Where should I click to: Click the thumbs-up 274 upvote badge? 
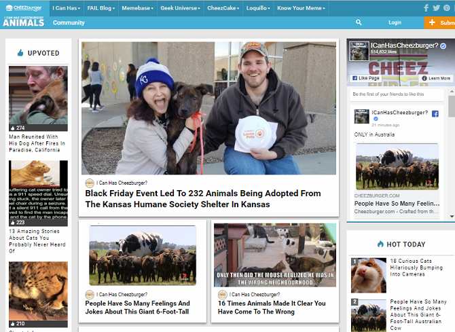pos(18,128)
